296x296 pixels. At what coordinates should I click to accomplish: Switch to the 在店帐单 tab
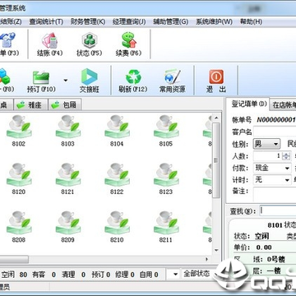[x=284, y=105]
